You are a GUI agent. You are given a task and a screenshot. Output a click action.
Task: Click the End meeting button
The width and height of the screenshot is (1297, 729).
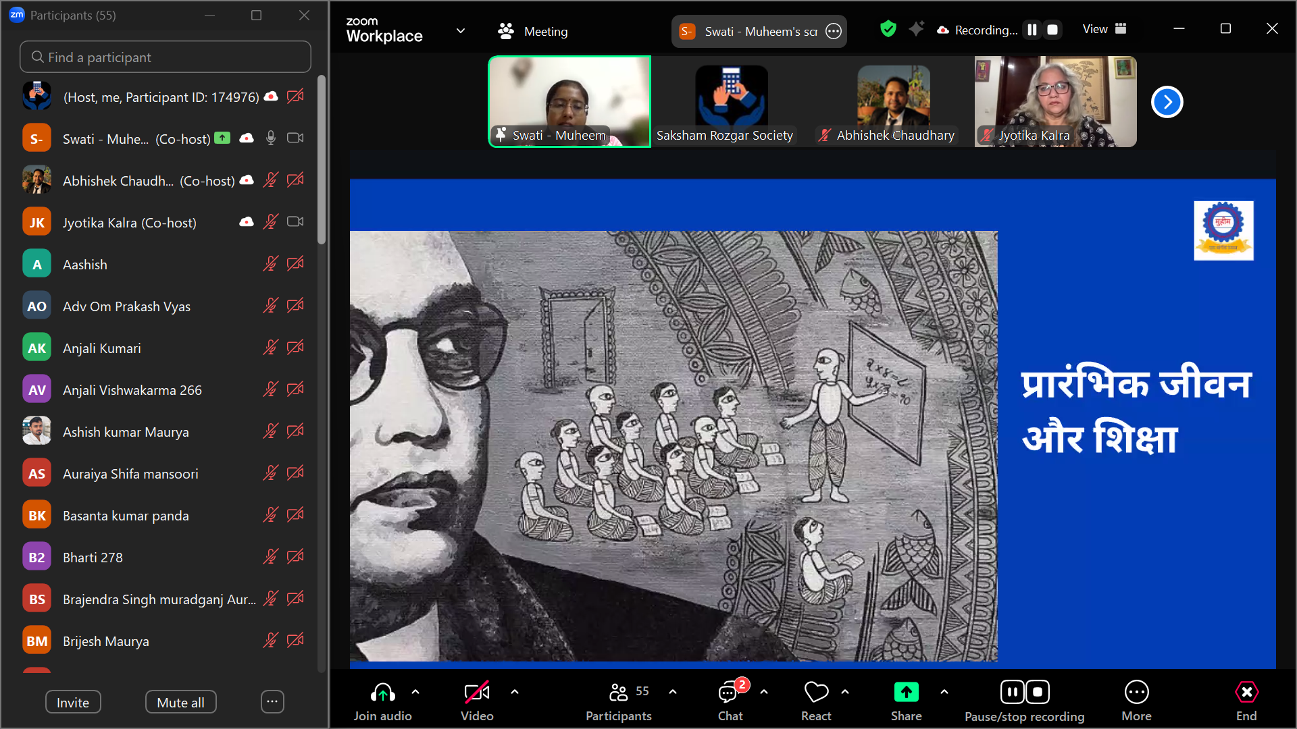tap(1246, 702)
